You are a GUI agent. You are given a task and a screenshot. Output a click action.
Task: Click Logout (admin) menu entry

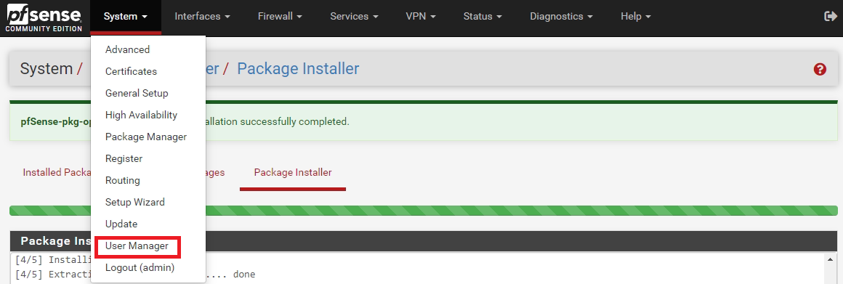140,267
